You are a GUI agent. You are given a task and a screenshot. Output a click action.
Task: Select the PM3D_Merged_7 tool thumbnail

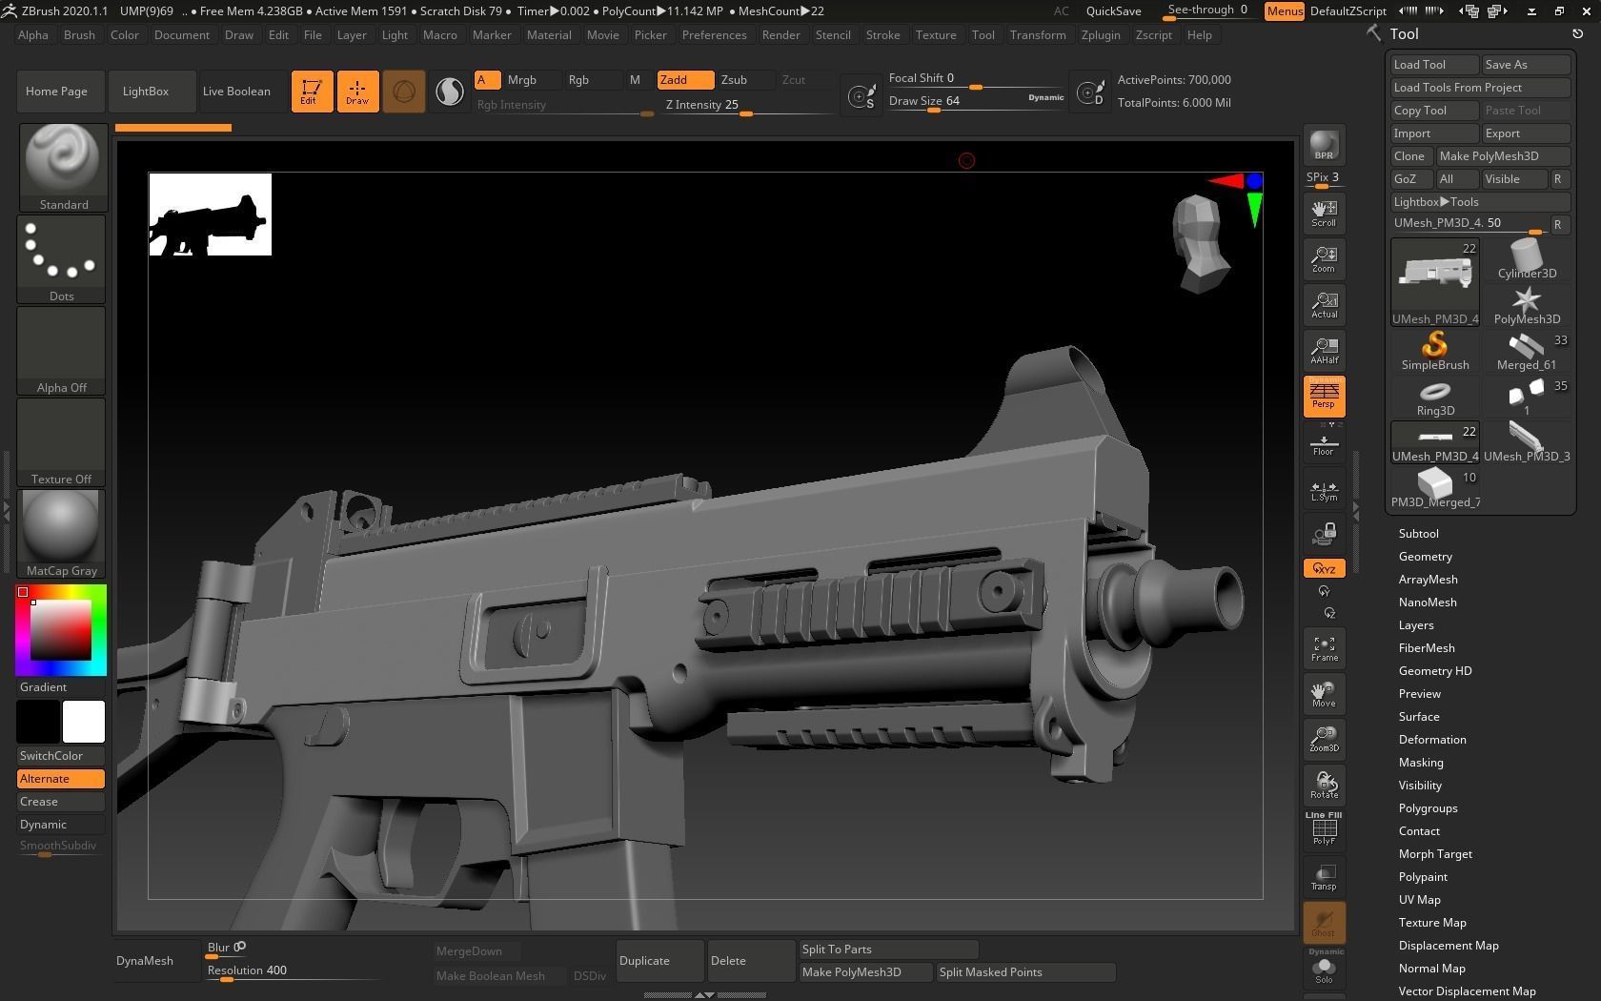click(1435, 487)
